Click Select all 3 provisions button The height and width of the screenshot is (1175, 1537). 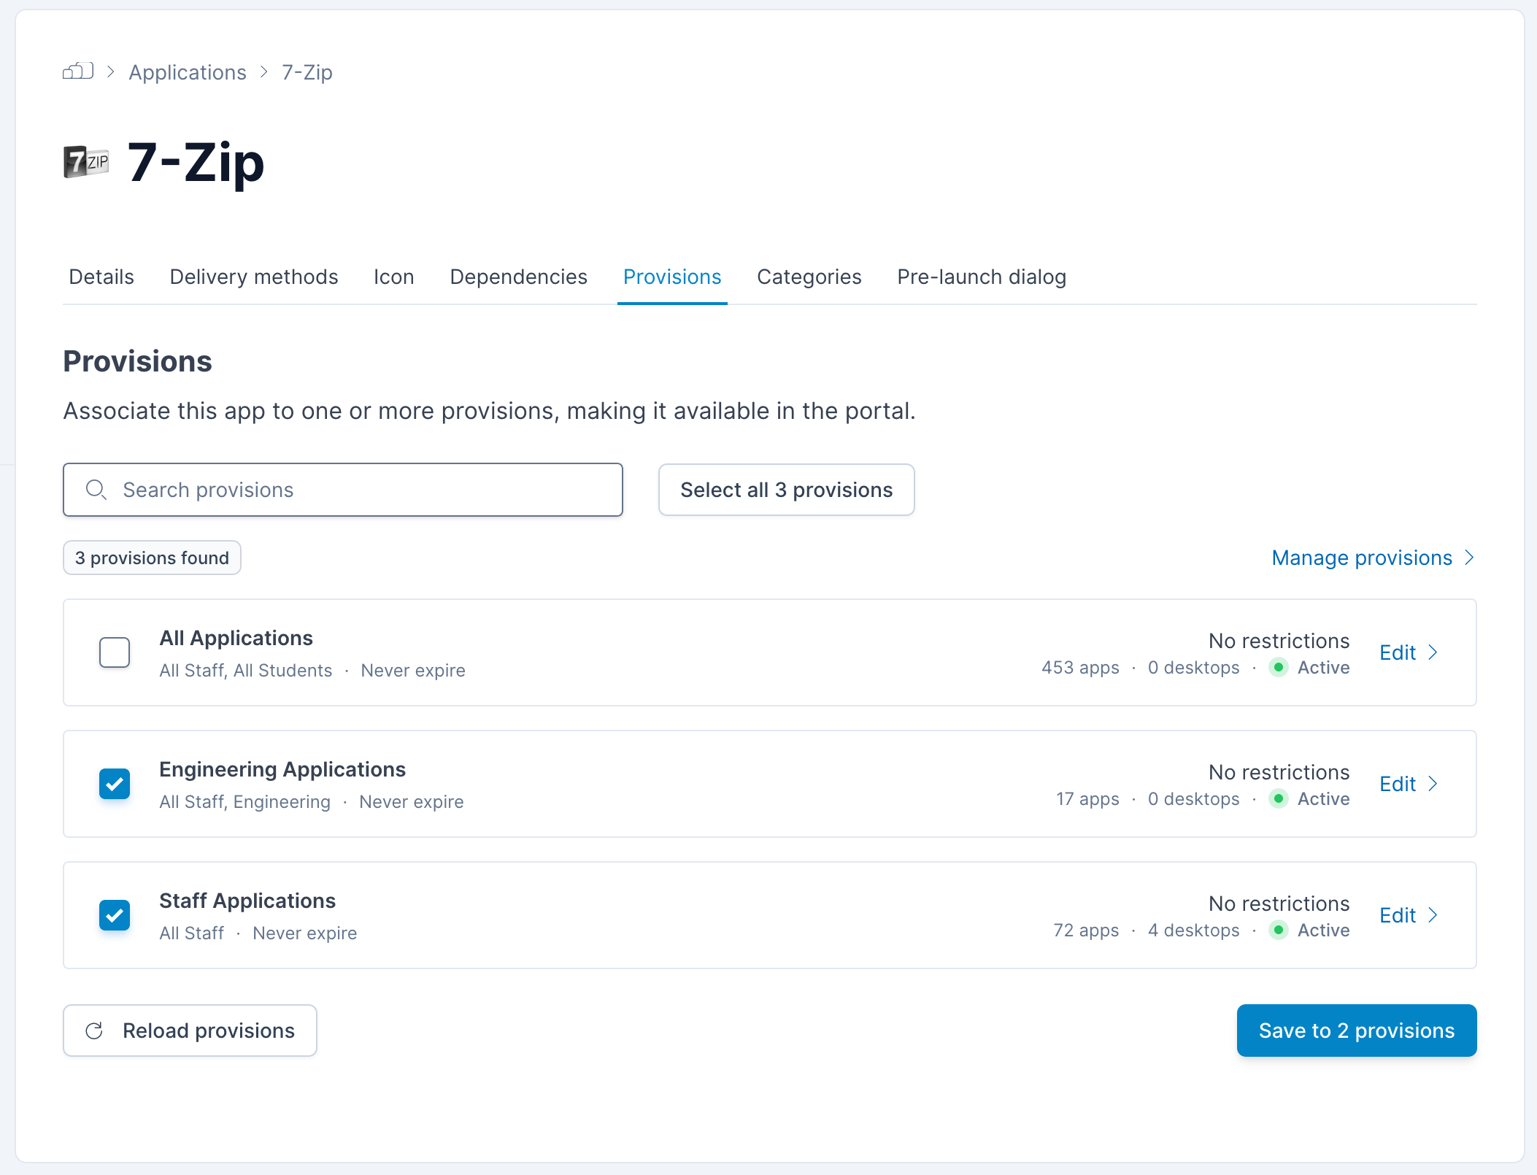coord(786,490)
